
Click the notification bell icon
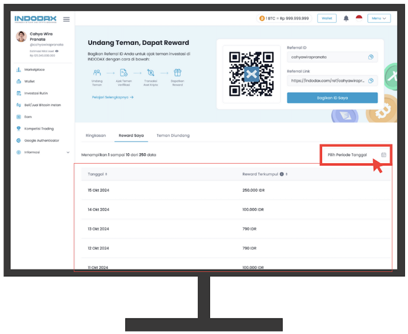(x=346, y=18)
